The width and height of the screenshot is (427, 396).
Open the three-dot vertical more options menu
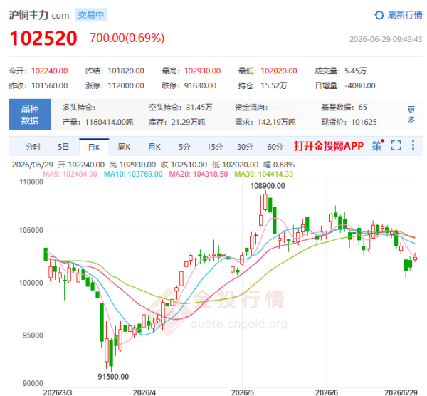413,145
